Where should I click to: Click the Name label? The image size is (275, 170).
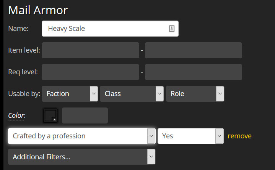18,29
